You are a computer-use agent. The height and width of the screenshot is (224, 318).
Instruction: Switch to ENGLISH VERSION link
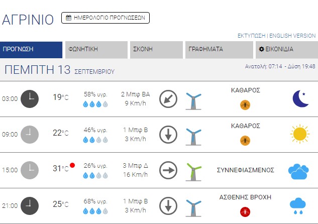(x=292, y=36)
